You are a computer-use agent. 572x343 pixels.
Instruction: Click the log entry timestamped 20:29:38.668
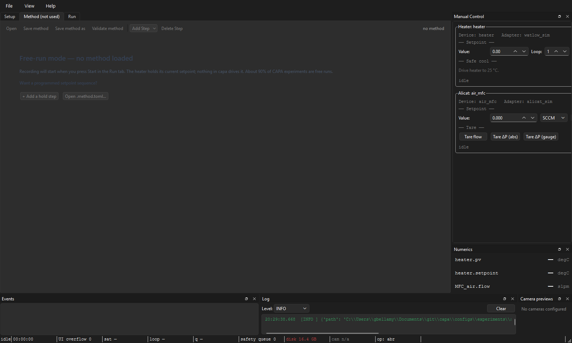[x=388, y=320]
